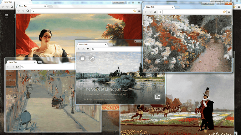Reload the flower garden painting window
Screen dimensions: 241x135
tap(155, 12)
